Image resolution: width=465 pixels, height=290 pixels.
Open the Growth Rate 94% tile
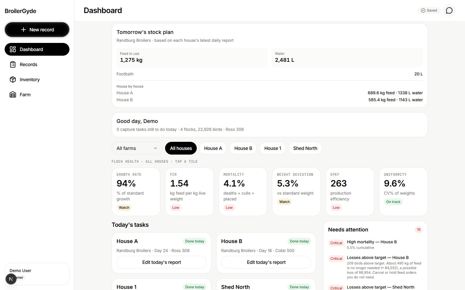coord(136,192)
